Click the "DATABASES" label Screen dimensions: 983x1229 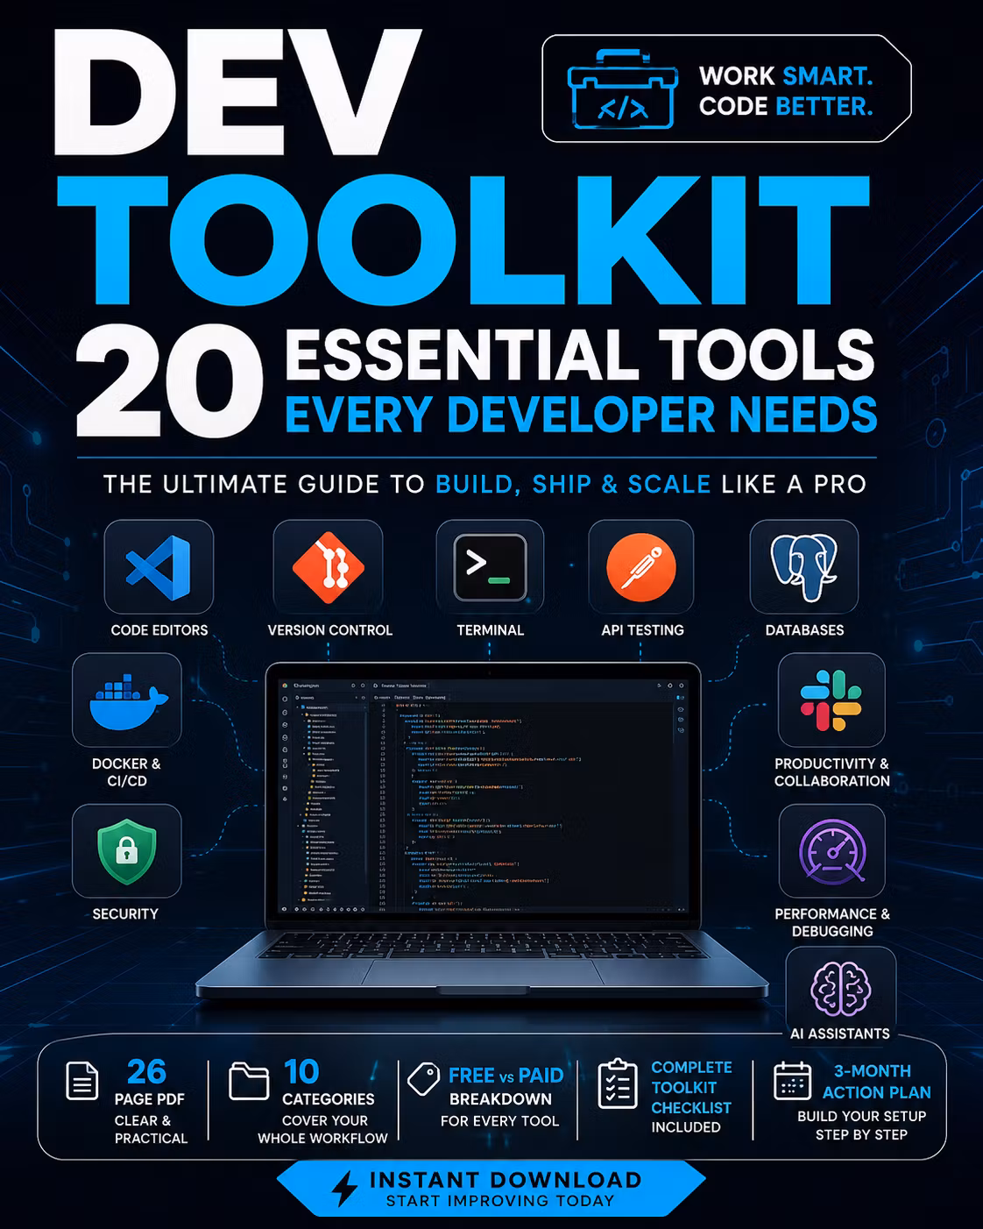click(805, 630)
